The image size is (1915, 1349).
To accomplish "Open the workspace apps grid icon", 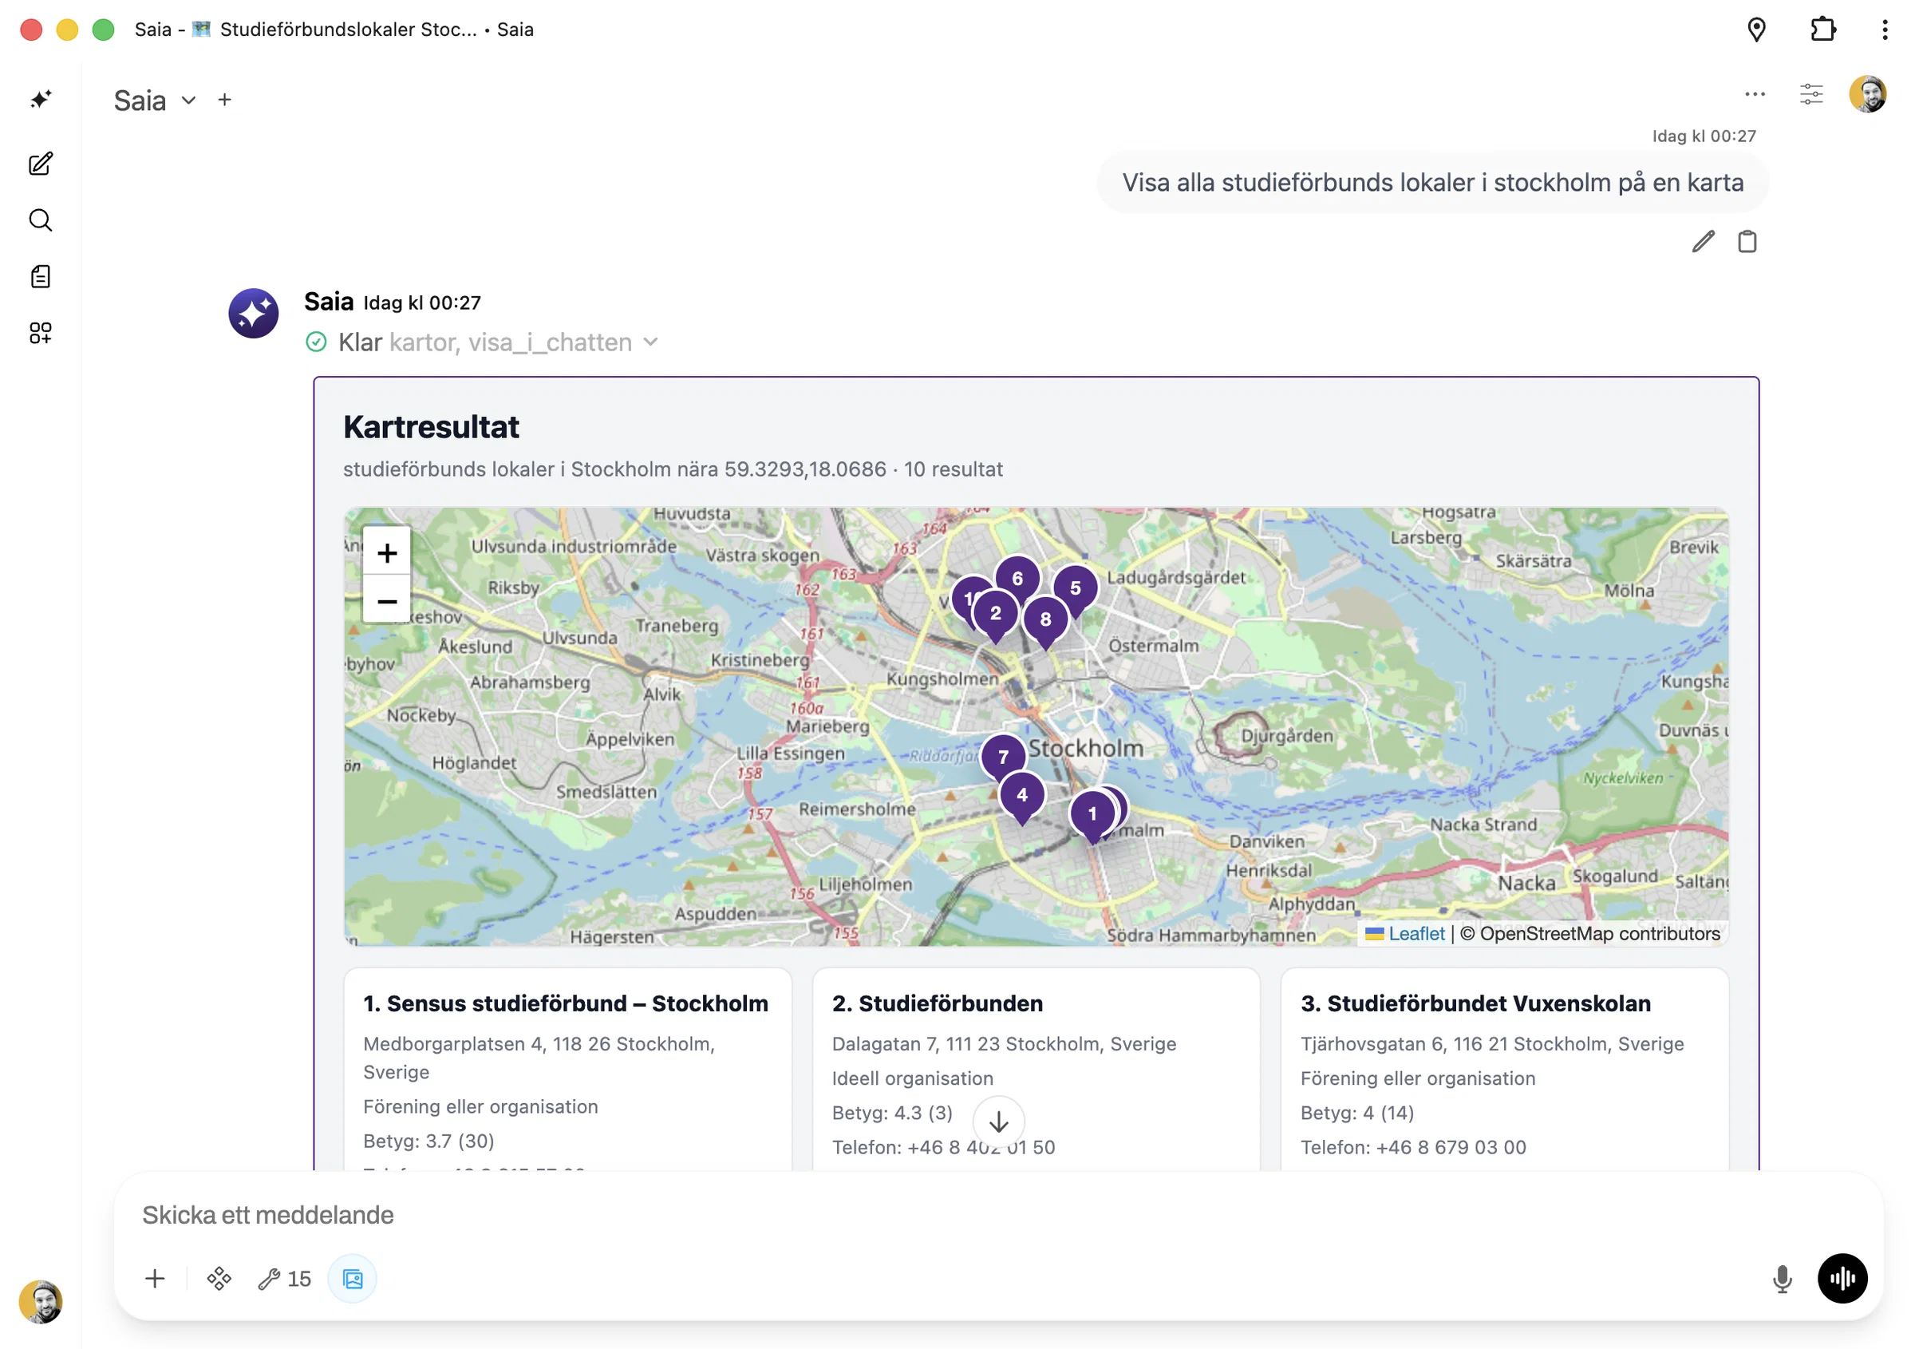I will pos(41,333).
